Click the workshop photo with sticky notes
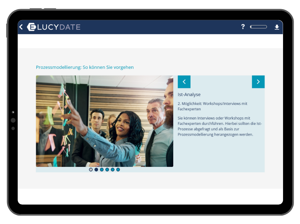This screenshot has height=224, width=300. click(x=104, y=121)
